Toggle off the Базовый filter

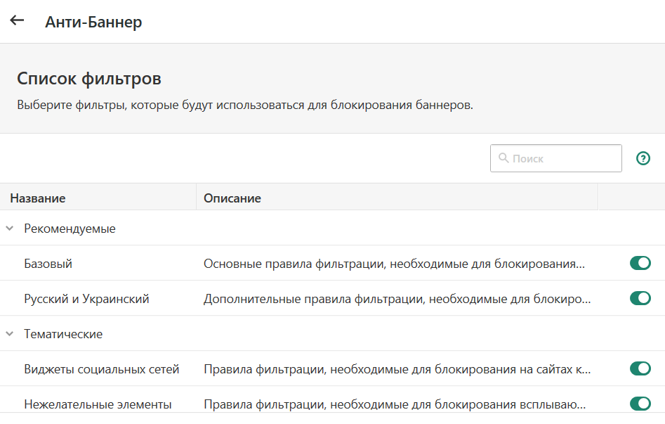coord(640,263)
